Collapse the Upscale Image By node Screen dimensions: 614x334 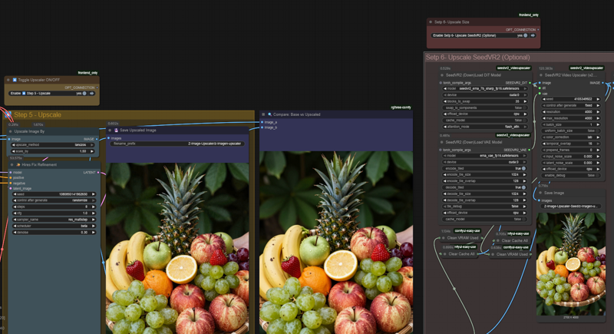[12, 131]
